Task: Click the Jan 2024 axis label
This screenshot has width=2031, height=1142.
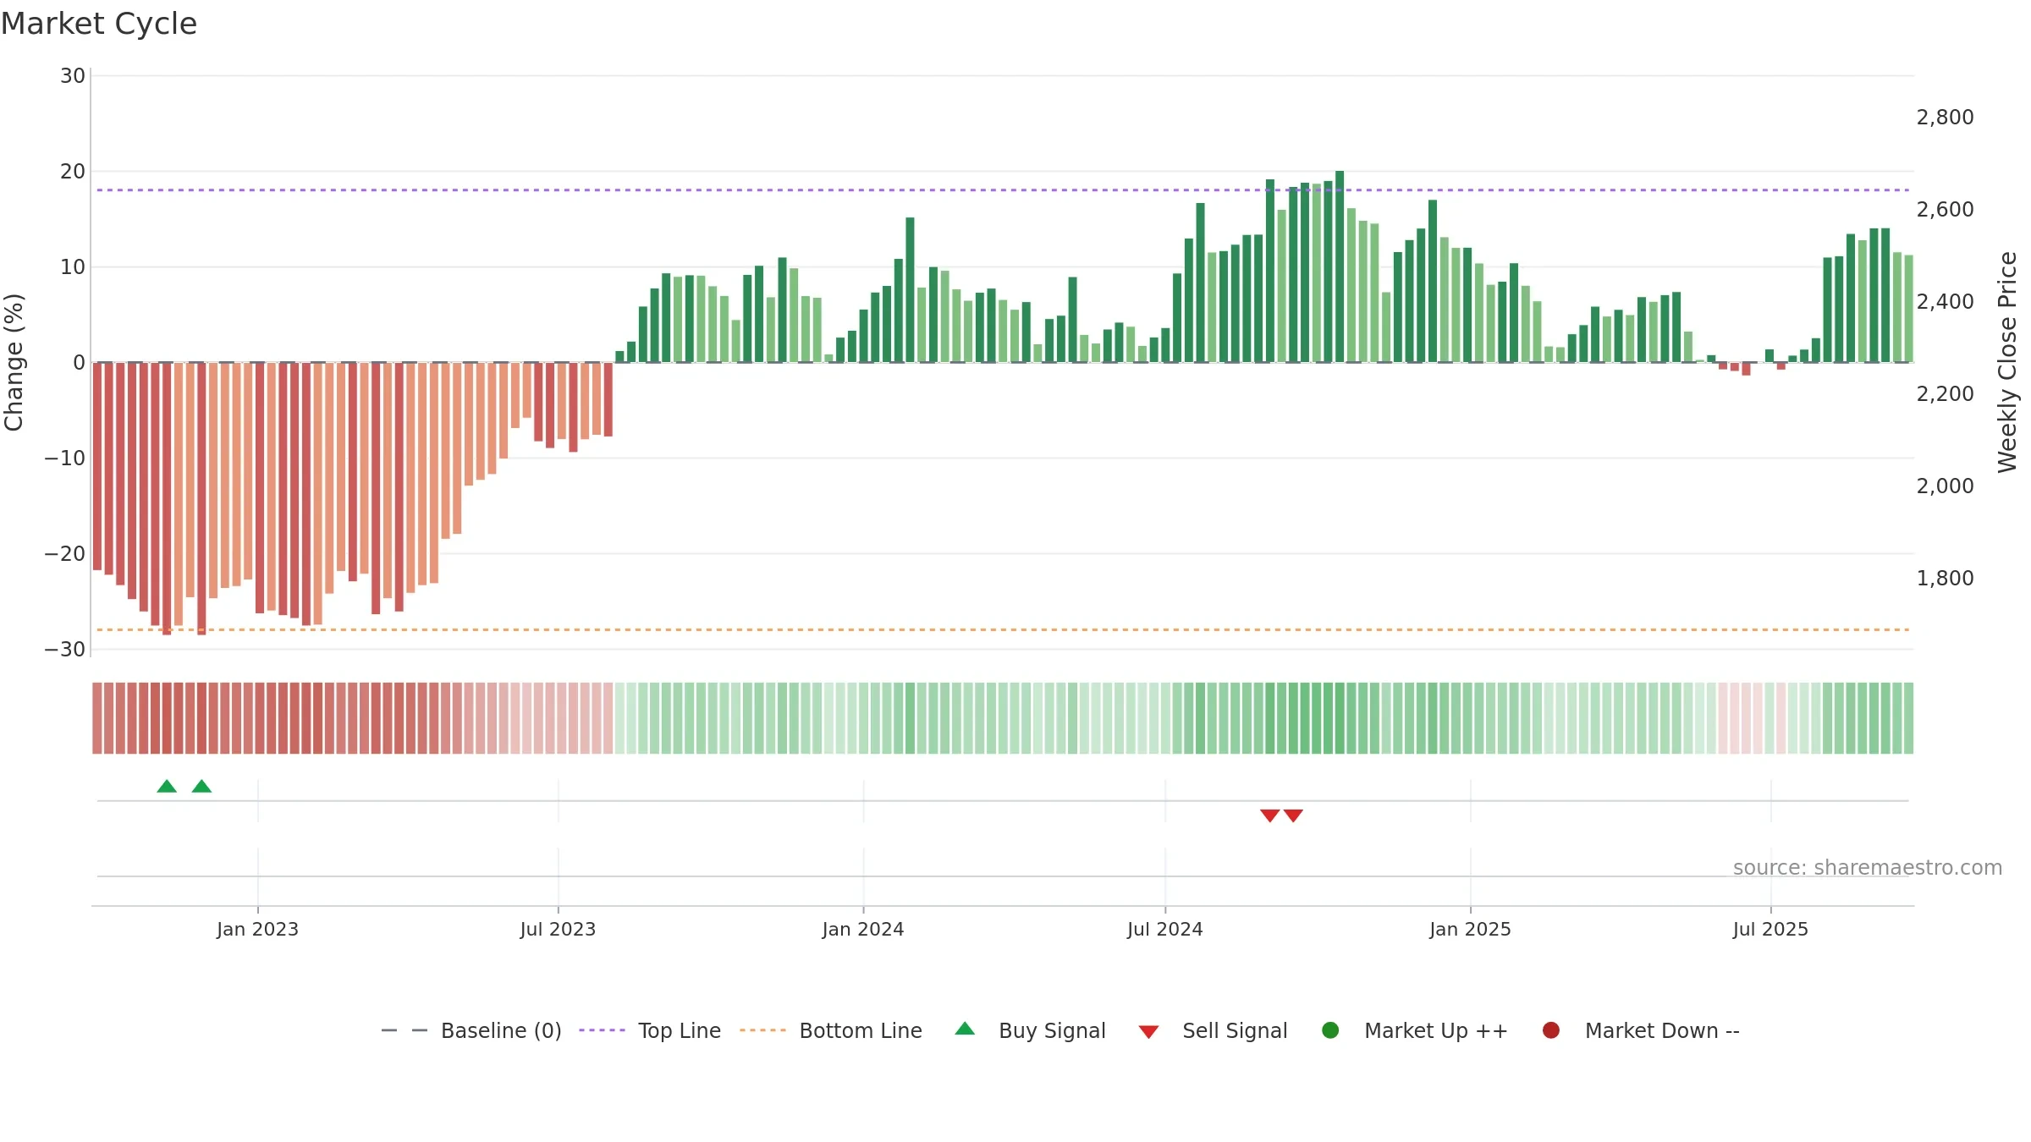Action: [863, 930]
